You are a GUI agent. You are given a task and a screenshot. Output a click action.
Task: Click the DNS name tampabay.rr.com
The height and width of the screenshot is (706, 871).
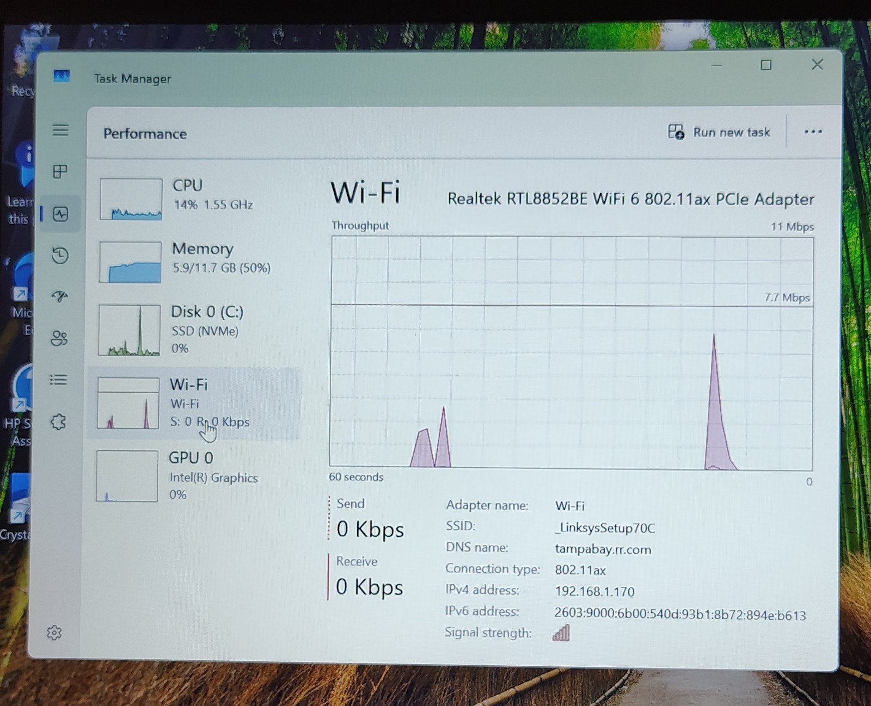[x=603, y=549]
